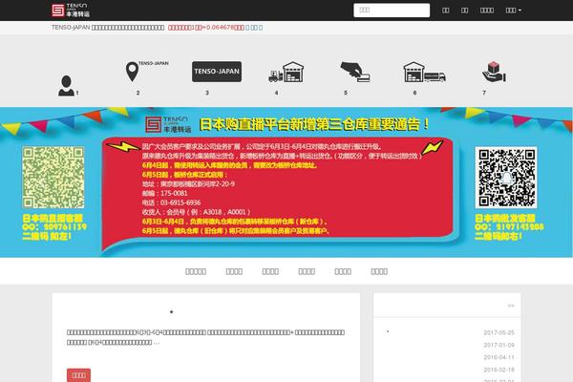Click the red exchange rate text showing 0.064678
The width and height of the screenshot is (573, 382).
click(x=206, y=28)
